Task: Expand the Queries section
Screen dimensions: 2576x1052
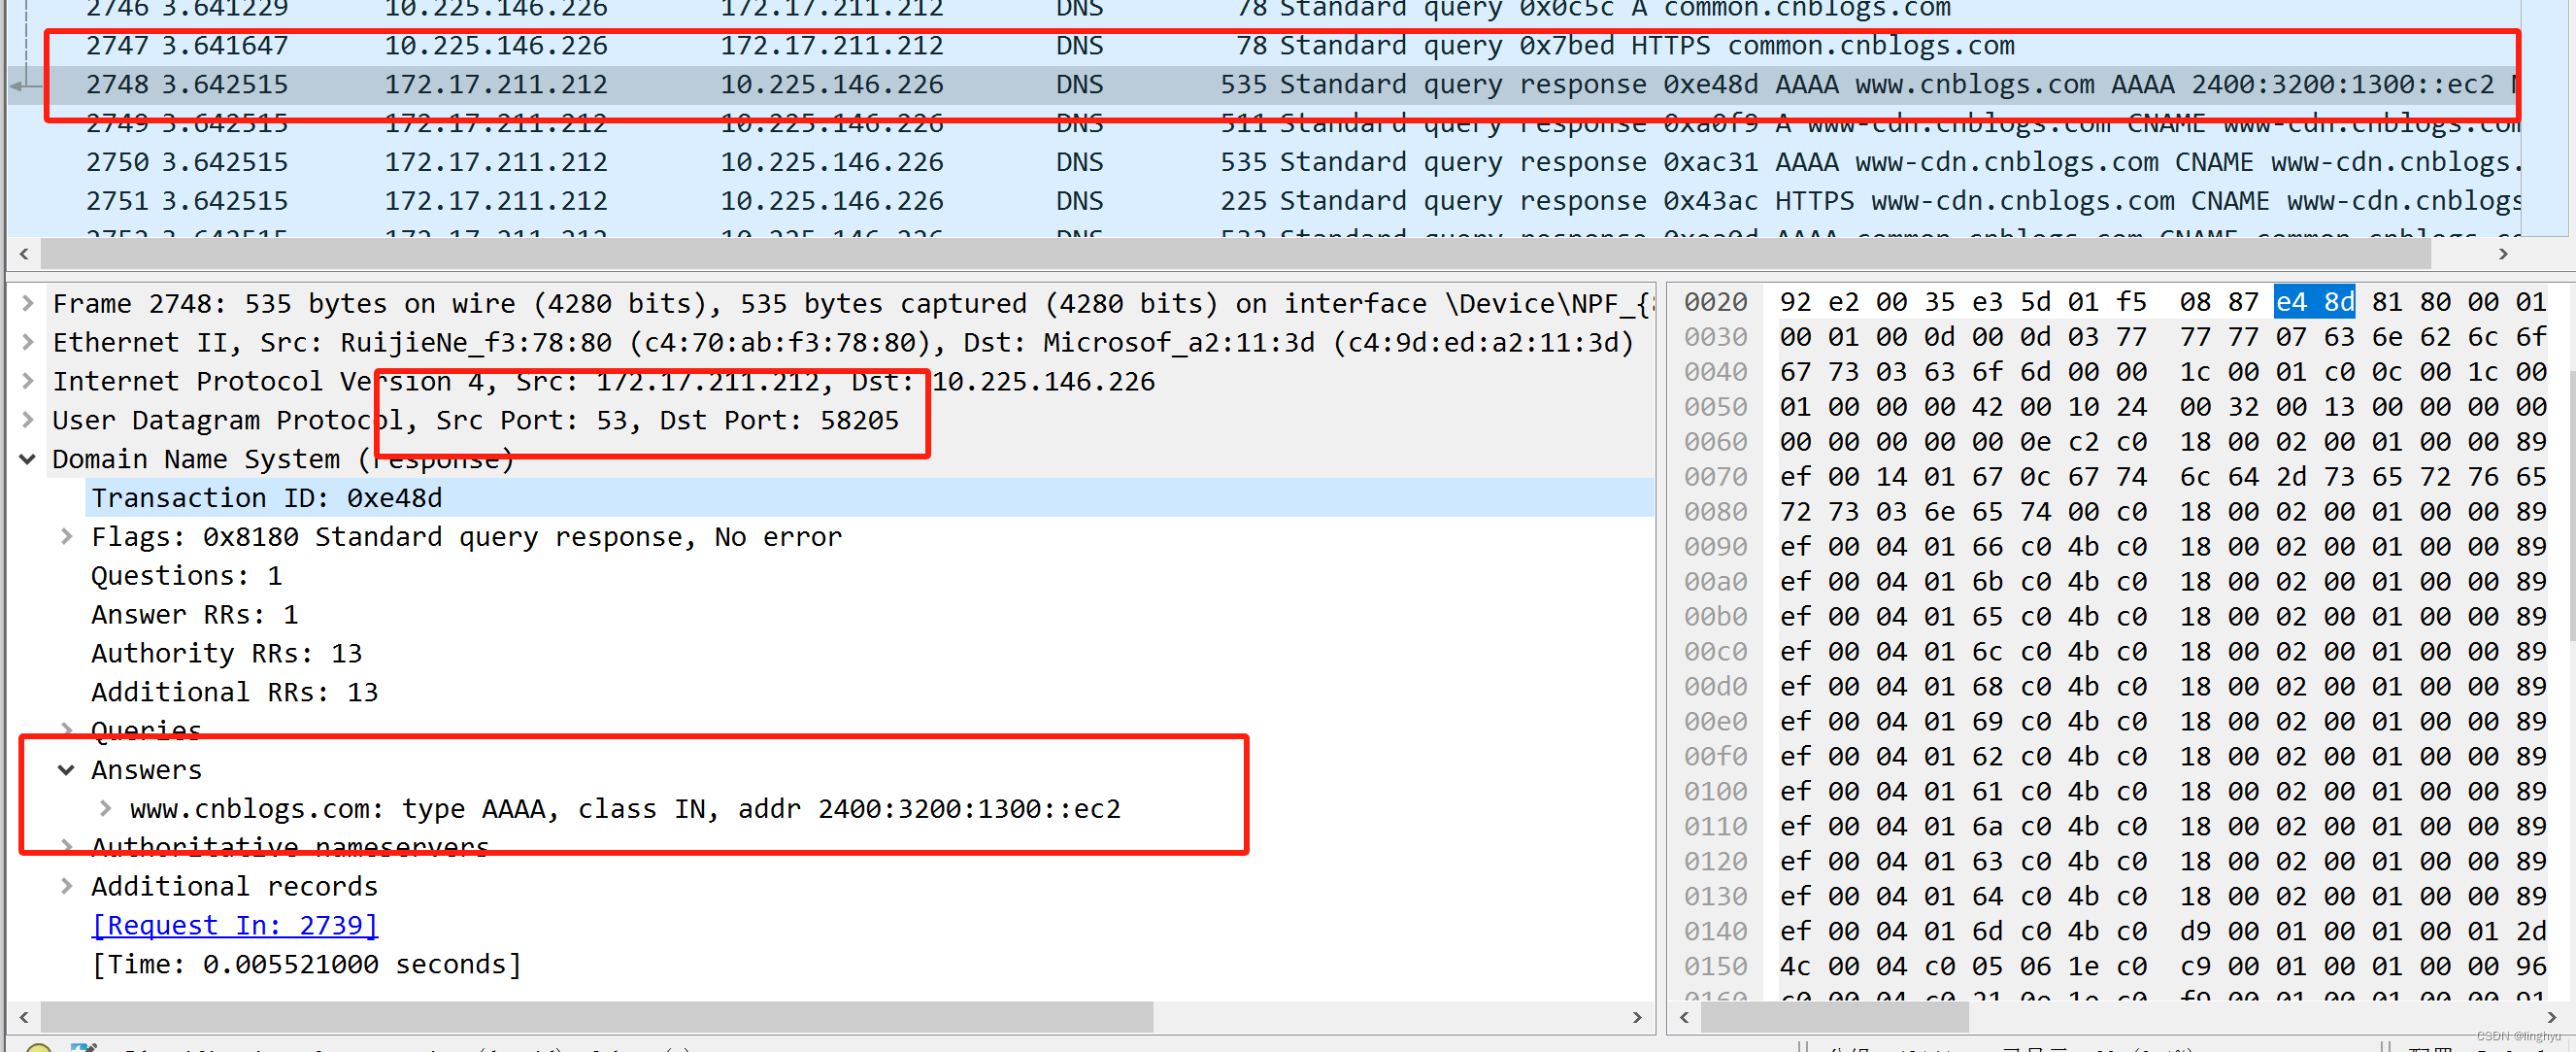Action: [x=66, y=730]
